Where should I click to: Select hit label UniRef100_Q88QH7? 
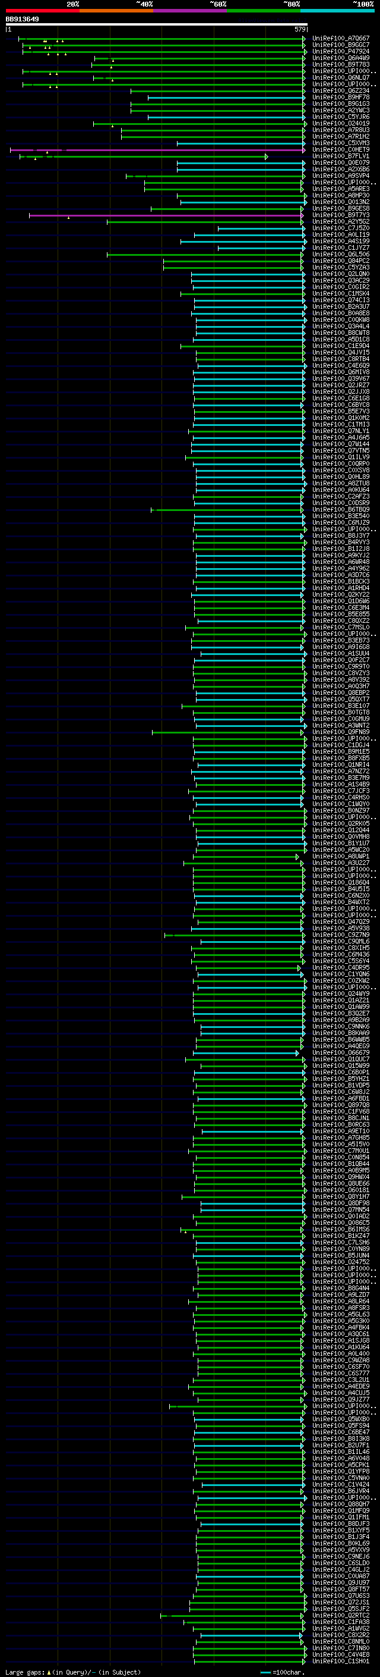point(341,1504)
